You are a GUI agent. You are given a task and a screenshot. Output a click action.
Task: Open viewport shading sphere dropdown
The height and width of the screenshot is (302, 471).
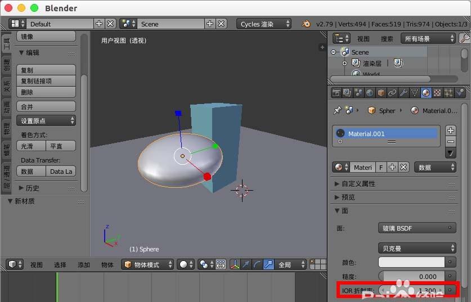(186, 264)
